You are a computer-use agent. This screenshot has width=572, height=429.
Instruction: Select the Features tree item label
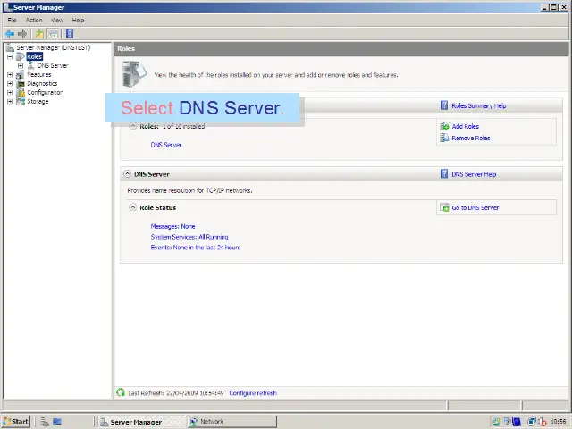click(39, 75)
